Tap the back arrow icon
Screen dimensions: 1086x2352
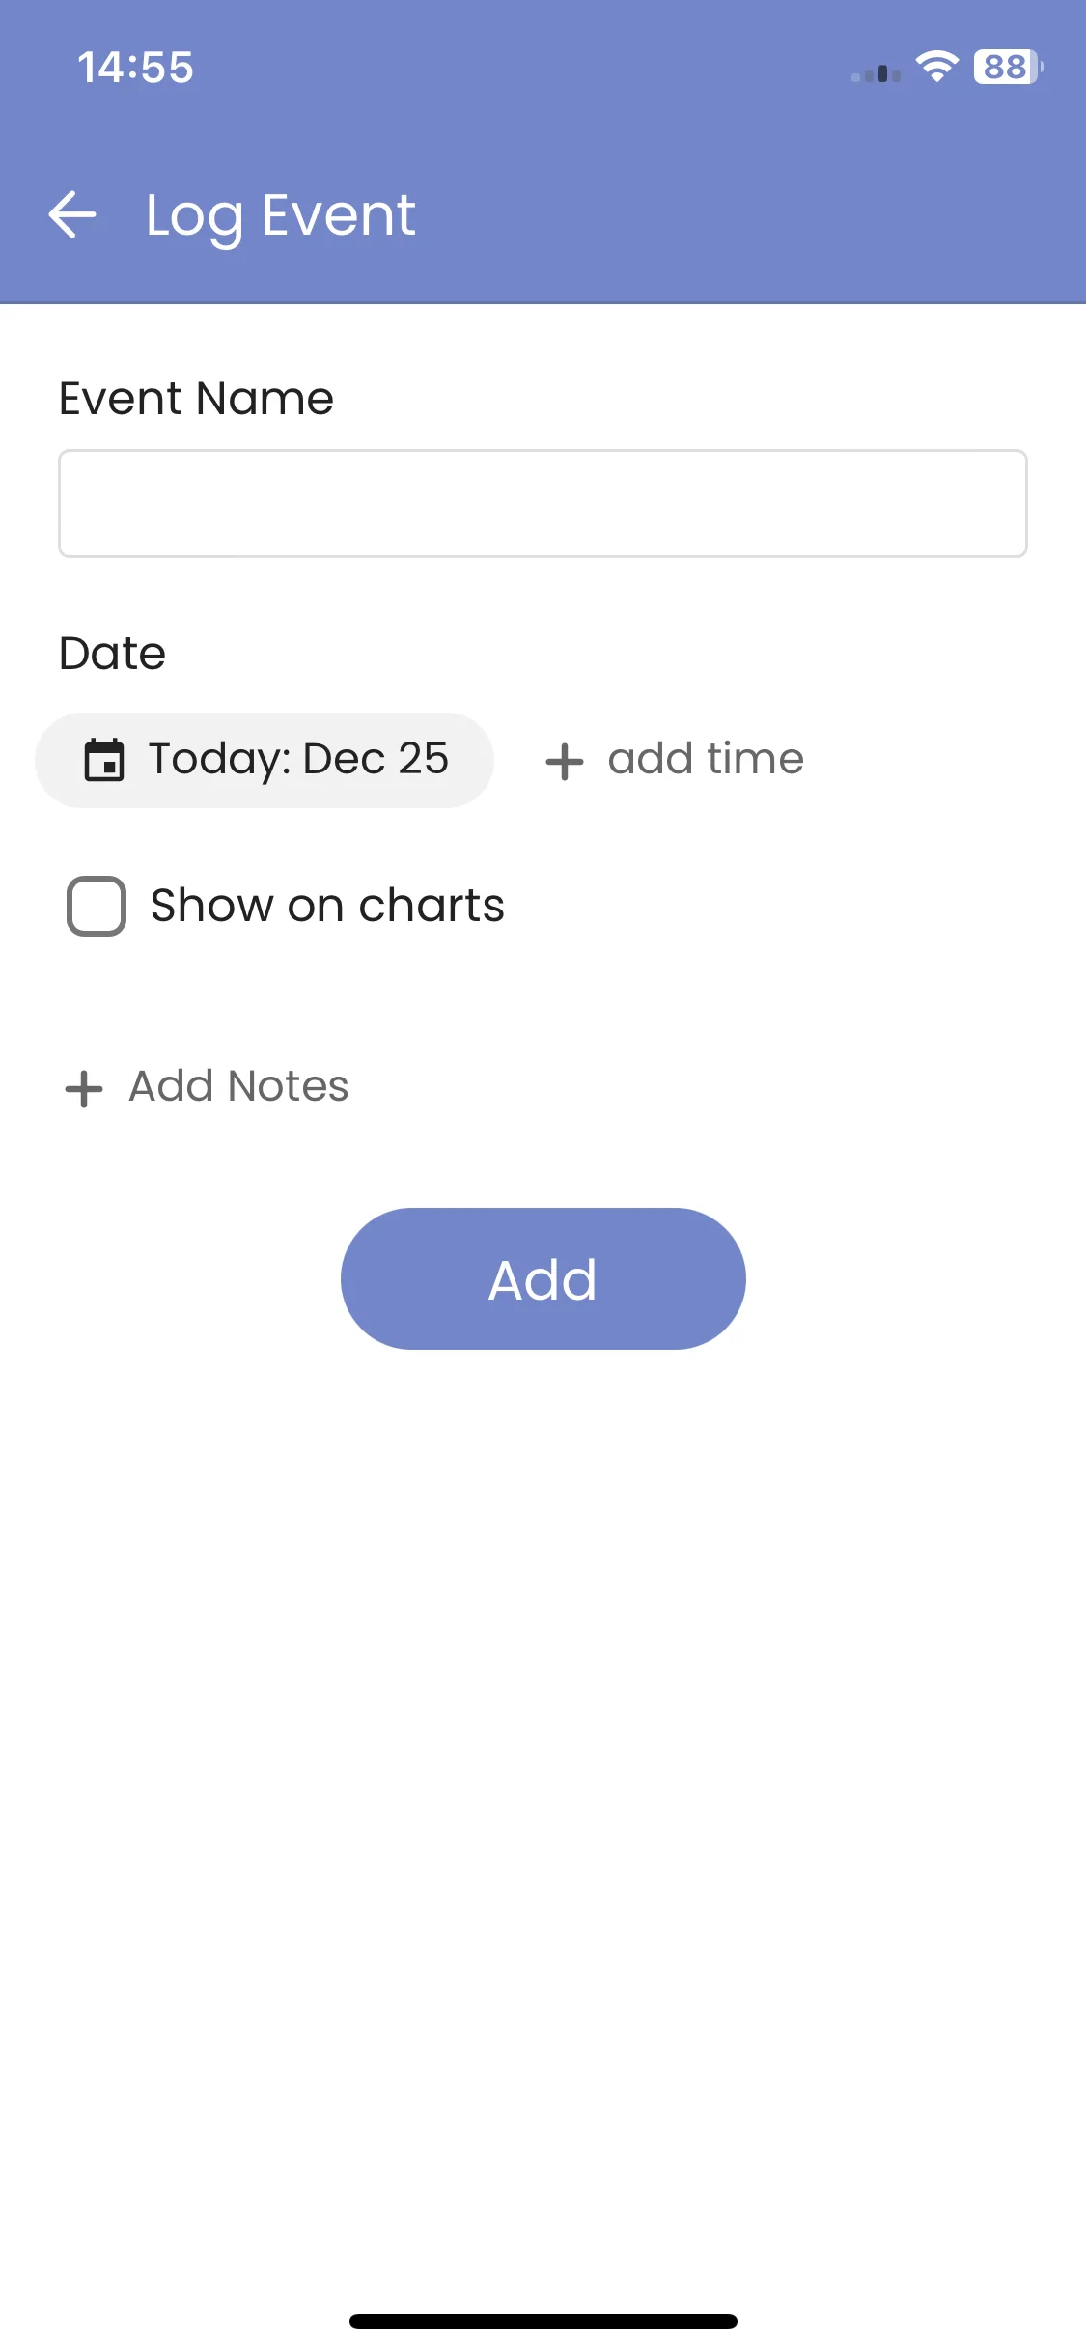(72, 214)
